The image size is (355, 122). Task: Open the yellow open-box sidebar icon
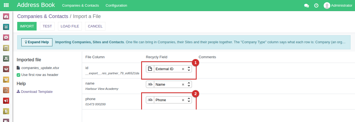(6, 80)
